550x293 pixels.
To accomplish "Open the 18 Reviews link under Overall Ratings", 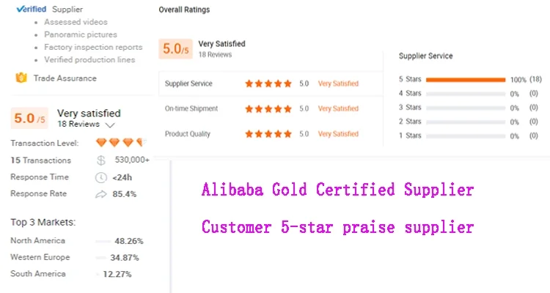I will point(215,55).
